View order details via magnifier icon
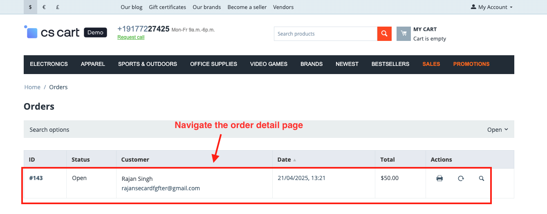 click(x=482, y=178)
